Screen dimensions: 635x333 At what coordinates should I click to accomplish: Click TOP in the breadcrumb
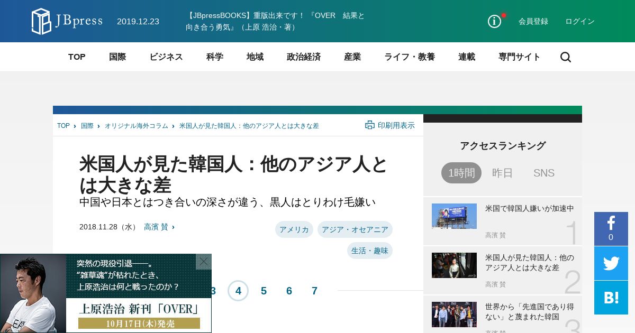coord(63,126)
